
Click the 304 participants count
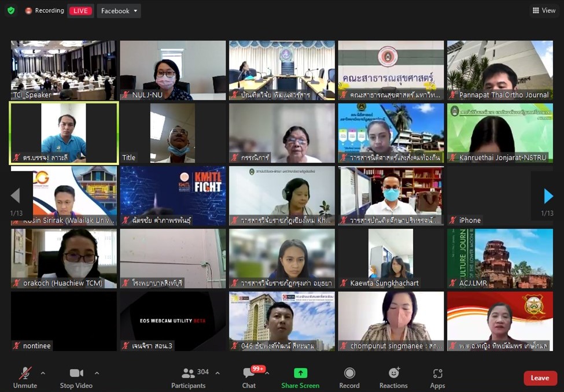[203, 372]
